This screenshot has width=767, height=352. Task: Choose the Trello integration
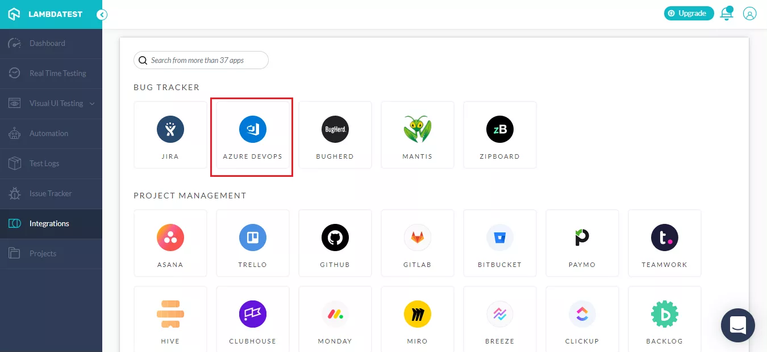click(252, 243)
